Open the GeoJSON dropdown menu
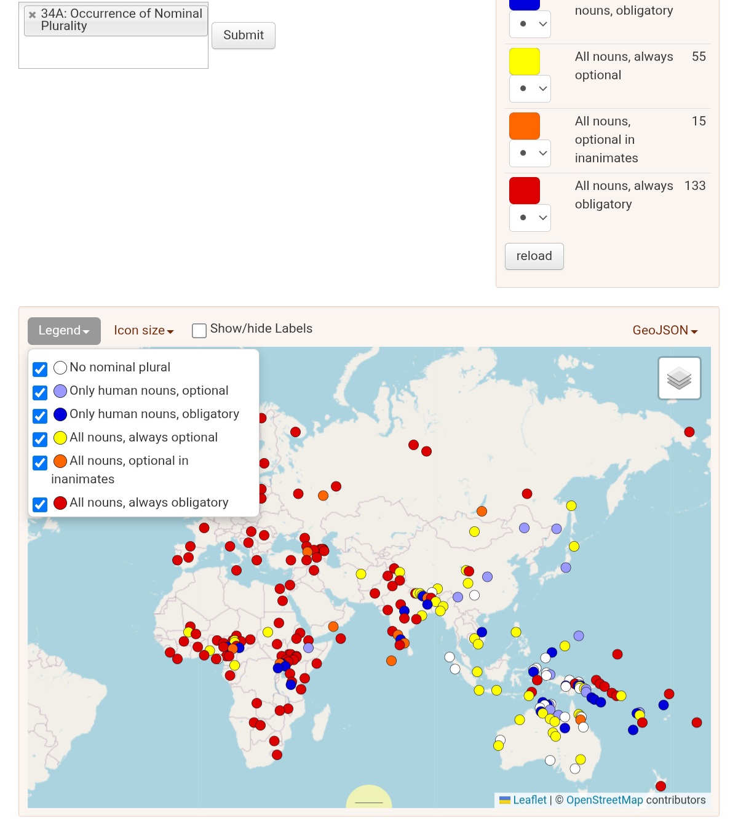Viewport: 738px width, 819px height. click(x=665, y=330)
